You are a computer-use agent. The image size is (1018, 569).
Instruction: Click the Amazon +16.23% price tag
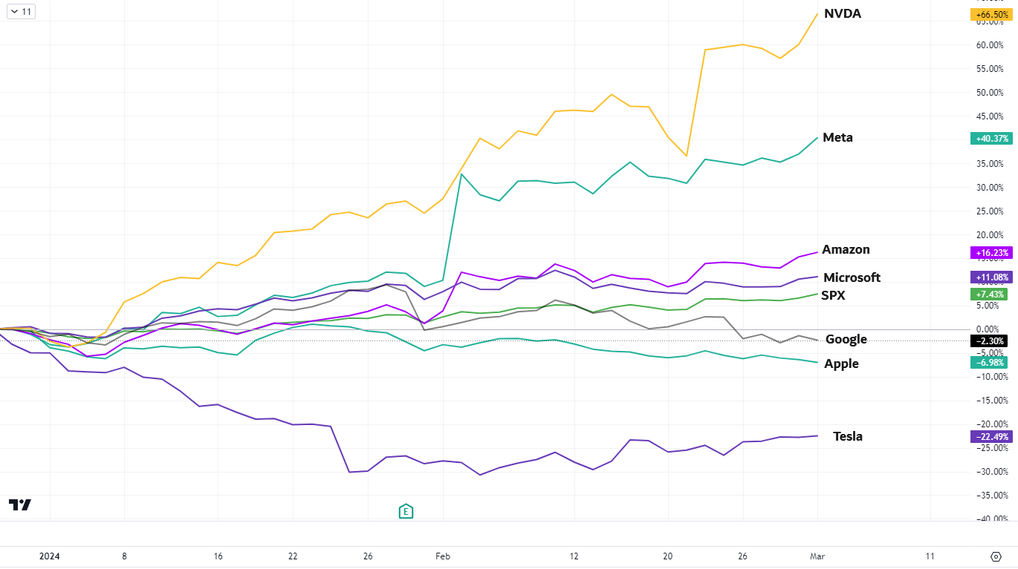point(991,253)
